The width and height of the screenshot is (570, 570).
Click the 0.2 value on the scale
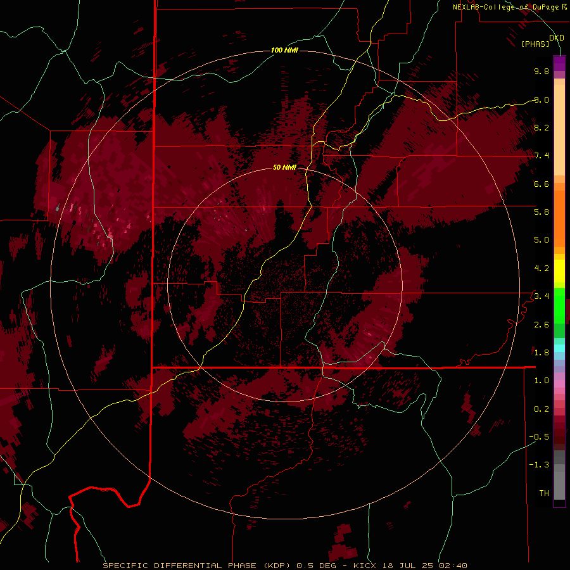(541, 409)
